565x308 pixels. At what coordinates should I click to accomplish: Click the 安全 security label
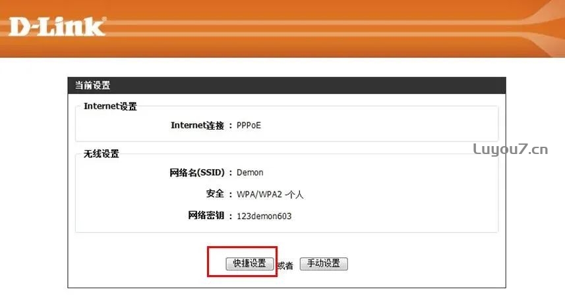pos(215,194)
